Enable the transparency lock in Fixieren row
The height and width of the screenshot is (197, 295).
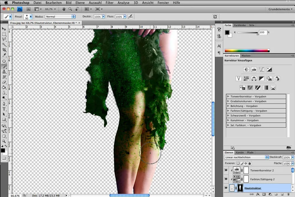click(238, 163)
